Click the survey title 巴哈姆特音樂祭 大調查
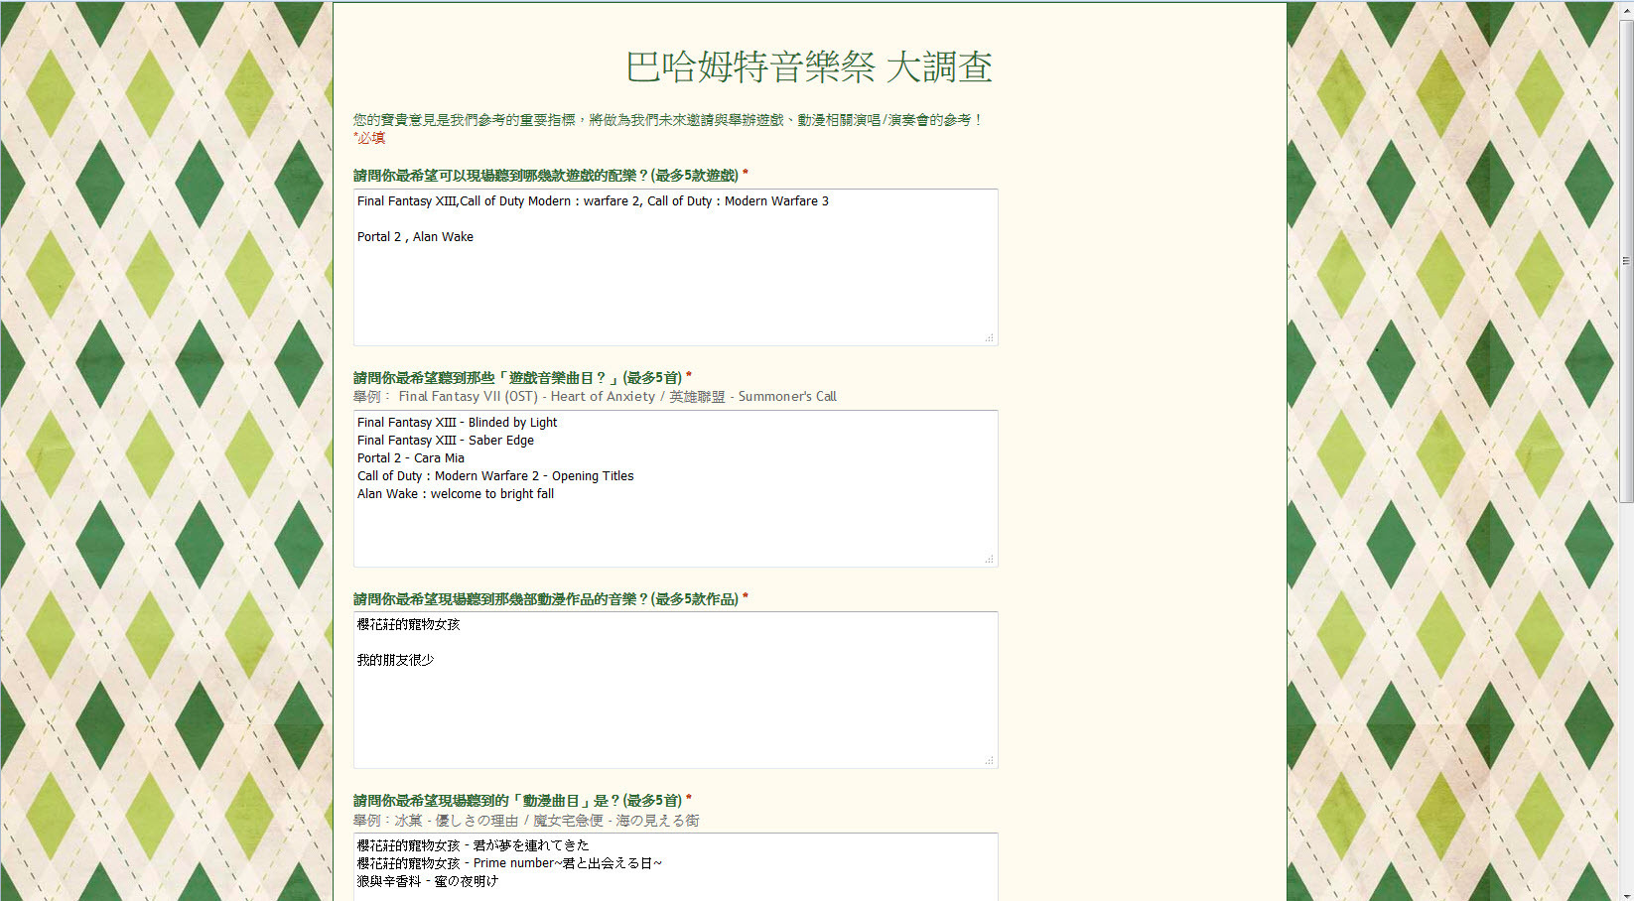This screenshot has width=1634, height=901. [809, 67]
